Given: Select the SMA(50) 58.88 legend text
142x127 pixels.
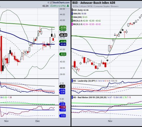Looking at the screenshot, I should coord(80,14).
